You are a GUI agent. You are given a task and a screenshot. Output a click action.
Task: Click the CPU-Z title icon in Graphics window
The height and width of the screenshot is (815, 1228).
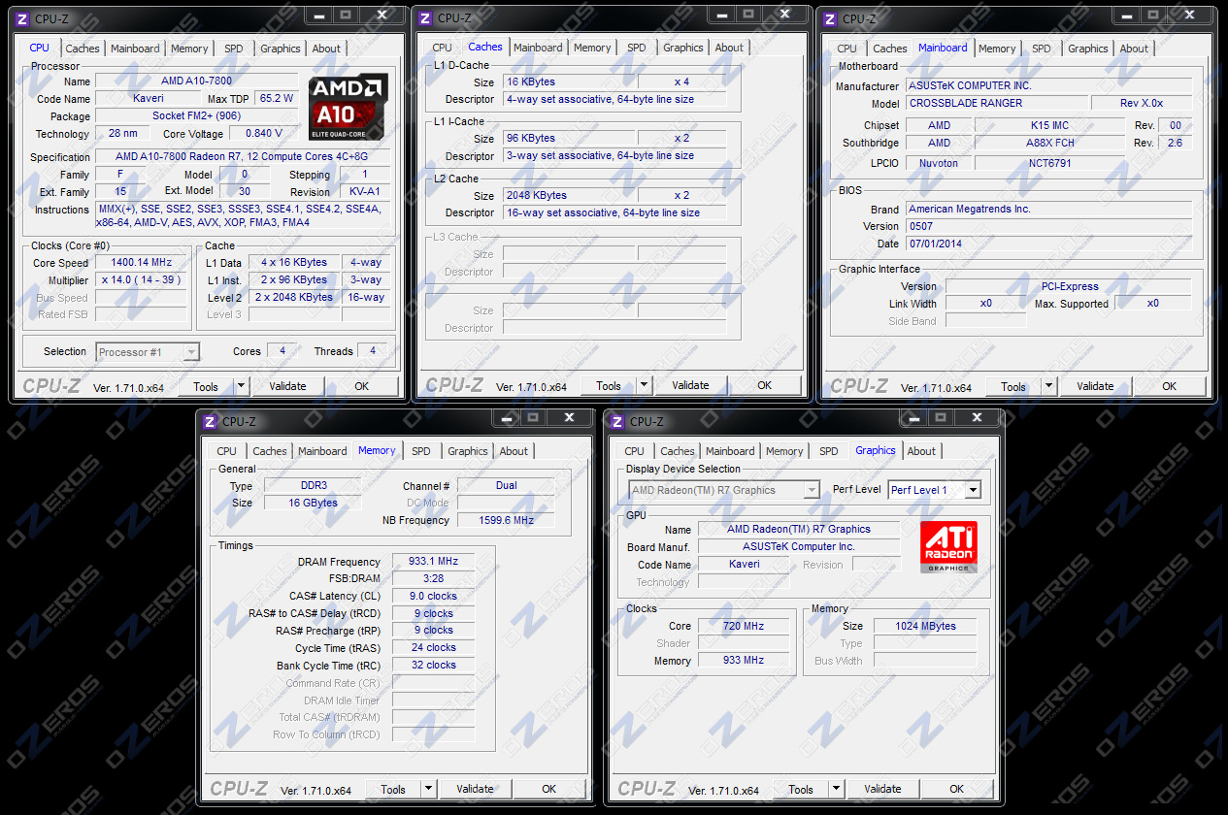tap(618, 421)
